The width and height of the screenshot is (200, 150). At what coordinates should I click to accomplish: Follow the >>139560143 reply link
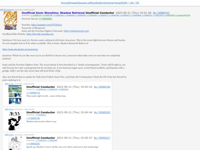(33, 93)
